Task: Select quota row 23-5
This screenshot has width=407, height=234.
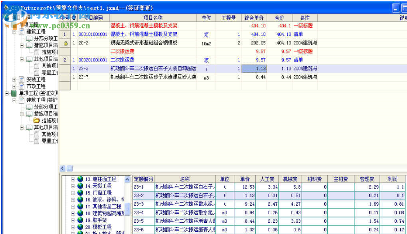Action: [268, 221]
